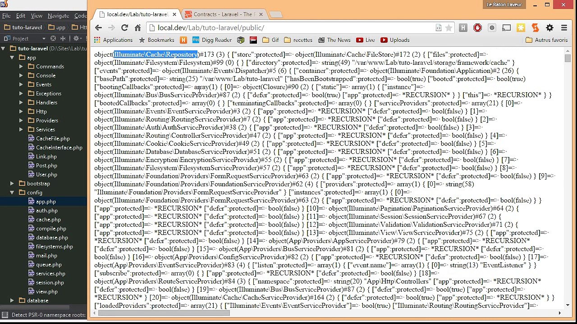Click the tool-window toggle in PhpStorm status bar

tap(5, 315)
